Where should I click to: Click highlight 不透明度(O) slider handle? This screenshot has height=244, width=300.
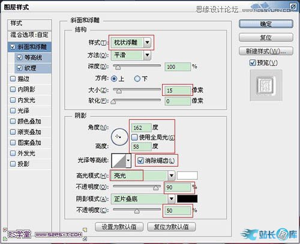(x=156, y=188)
